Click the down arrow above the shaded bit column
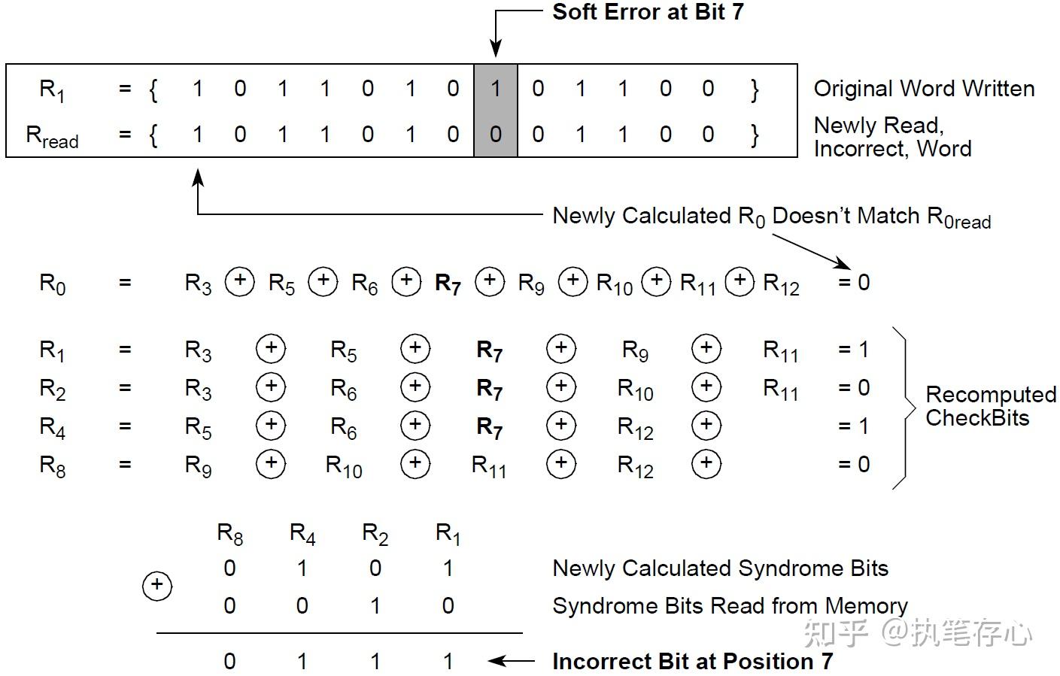 [495, 44]
